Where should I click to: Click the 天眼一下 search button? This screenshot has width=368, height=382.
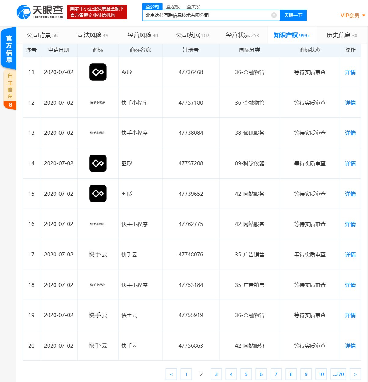(x=293, y=15)
